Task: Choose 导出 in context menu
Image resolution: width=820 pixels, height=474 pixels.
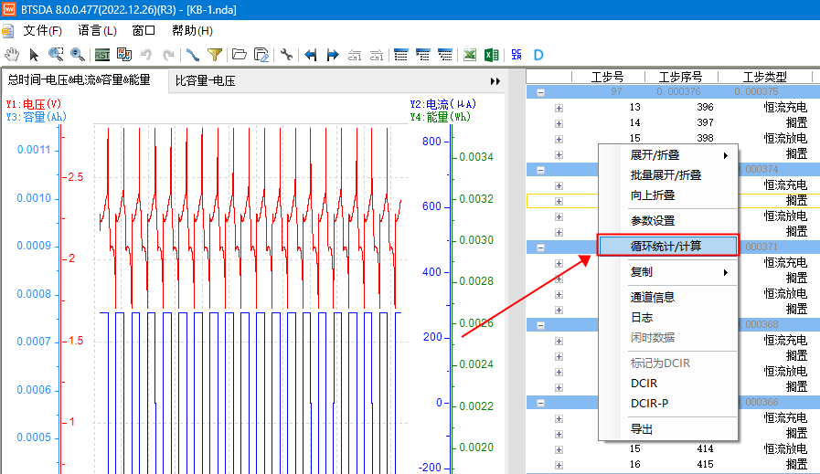Action: pos(668,429)
